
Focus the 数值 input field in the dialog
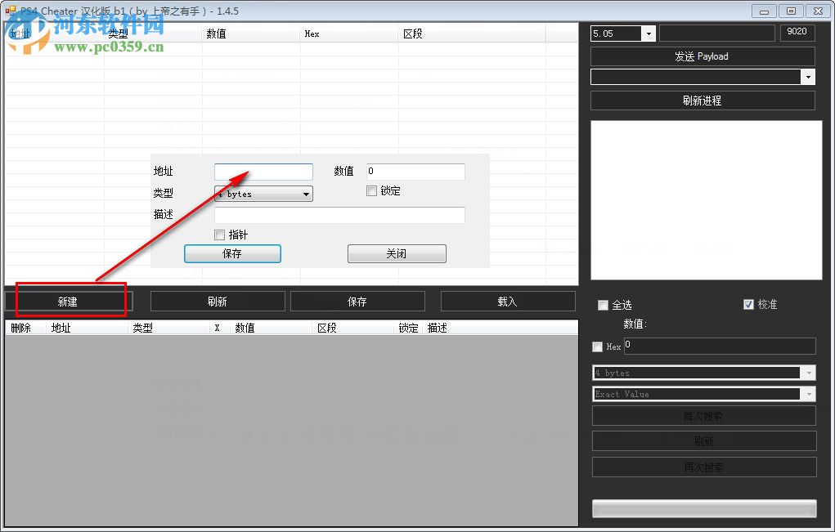[415, 172]
